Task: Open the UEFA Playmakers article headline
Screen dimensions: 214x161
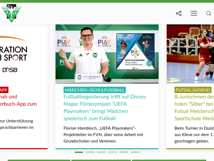Action: tap(105, 107)
